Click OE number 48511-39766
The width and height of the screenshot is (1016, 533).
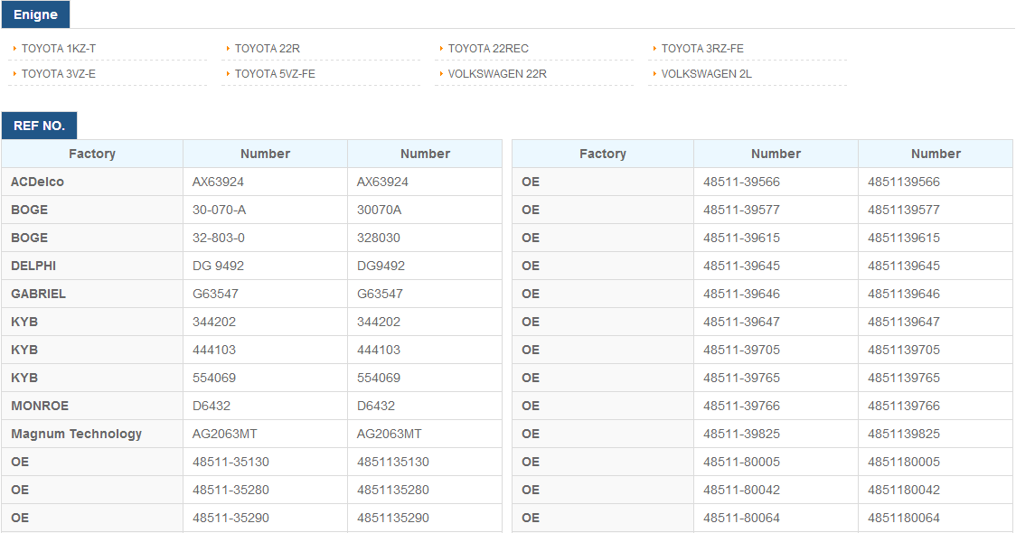[x=776, y=406]
